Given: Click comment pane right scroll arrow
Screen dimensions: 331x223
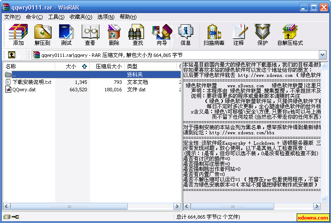Looking at the screenshot, I should tap(317, 206).
